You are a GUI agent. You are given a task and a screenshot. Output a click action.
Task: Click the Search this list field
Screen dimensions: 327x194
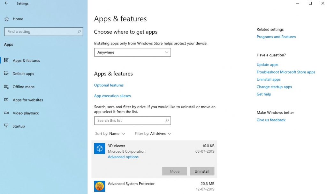point(133,121)
